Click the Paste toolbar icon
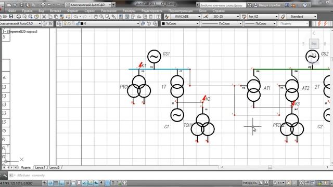Viewport: 333px width, 187px height. 56,17
